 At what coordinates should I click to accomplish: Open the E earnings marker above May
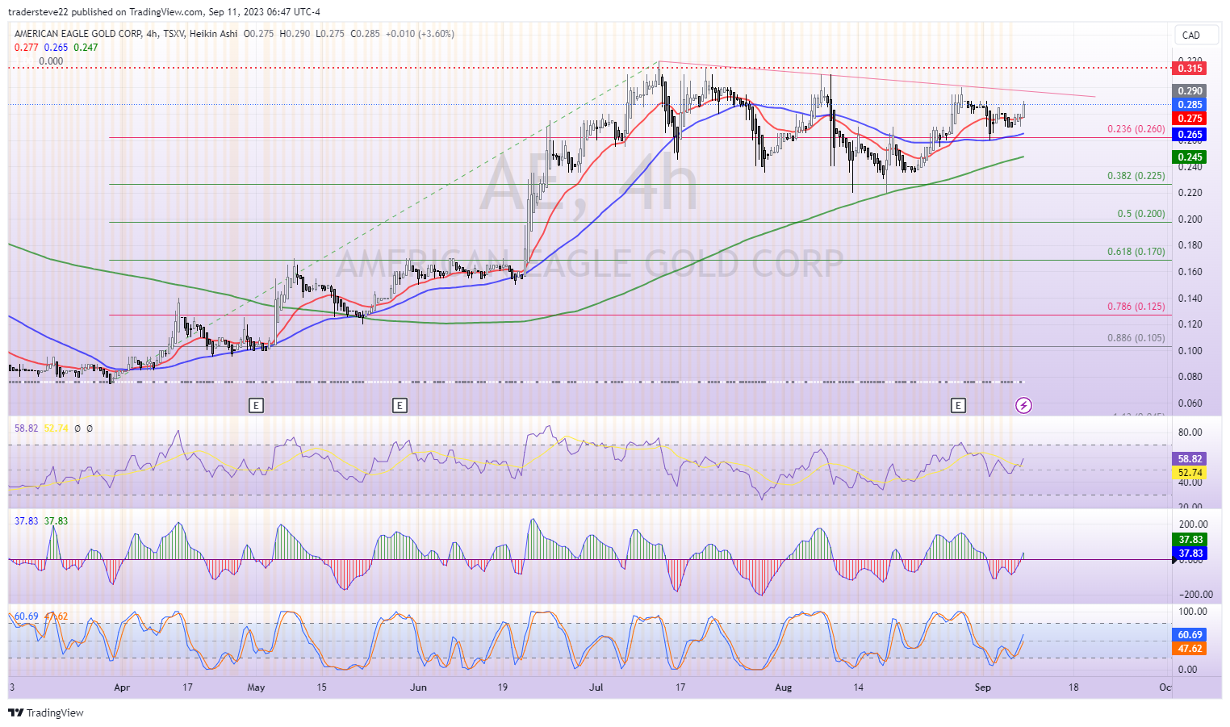[256, 405]
